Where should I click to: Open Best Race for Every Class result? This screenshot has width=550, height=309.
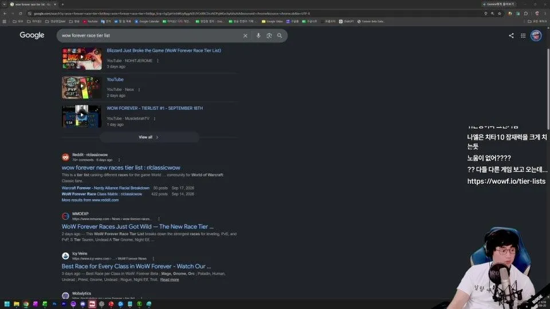pyautogui.click(x=136, y=266)
